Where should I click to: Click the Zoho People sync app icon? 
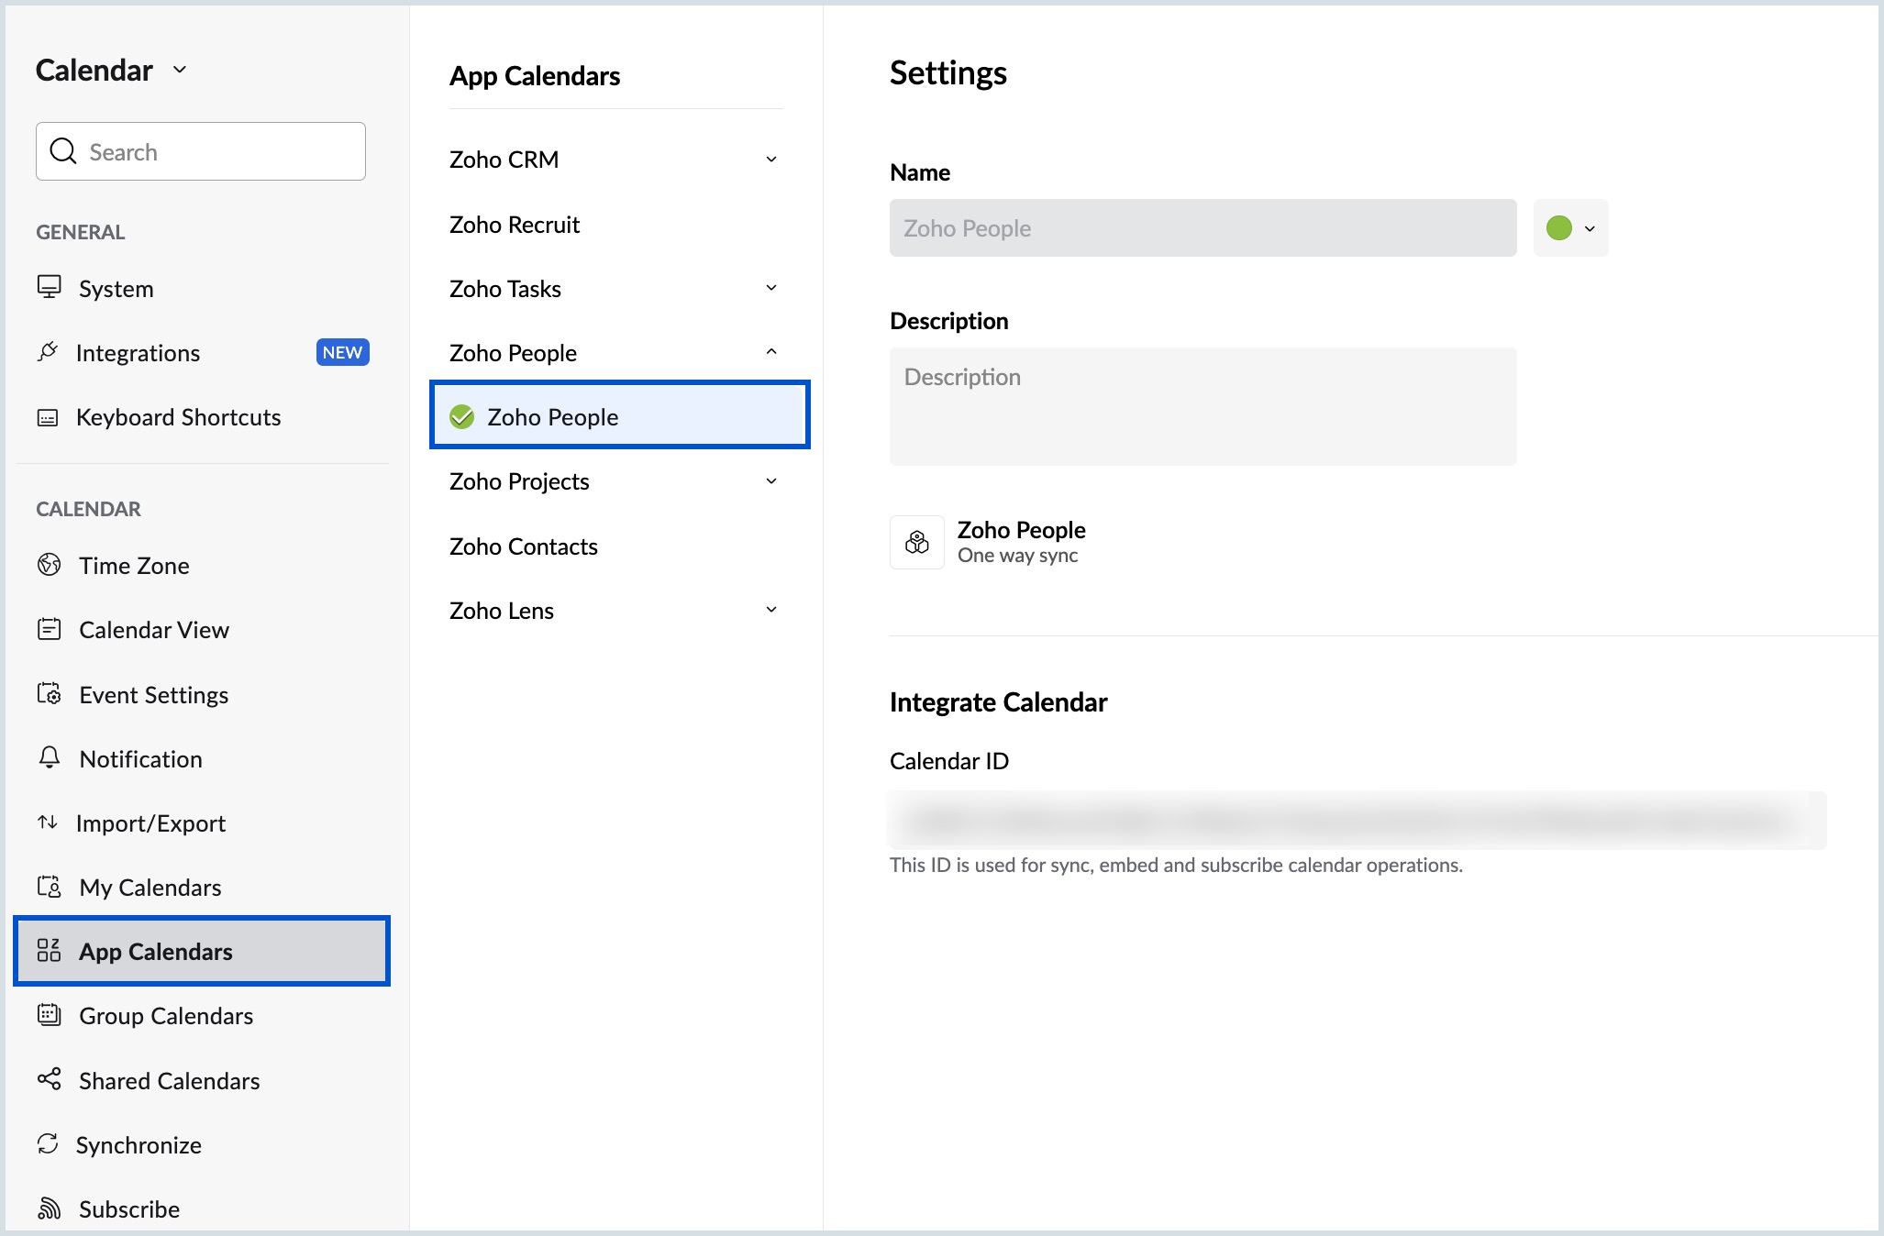click(x=916, y=542)
